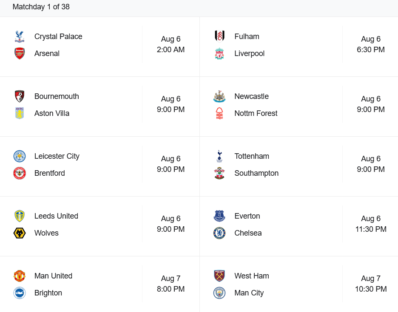
Task: Open the Man United team name
Action: pos(53,276)
